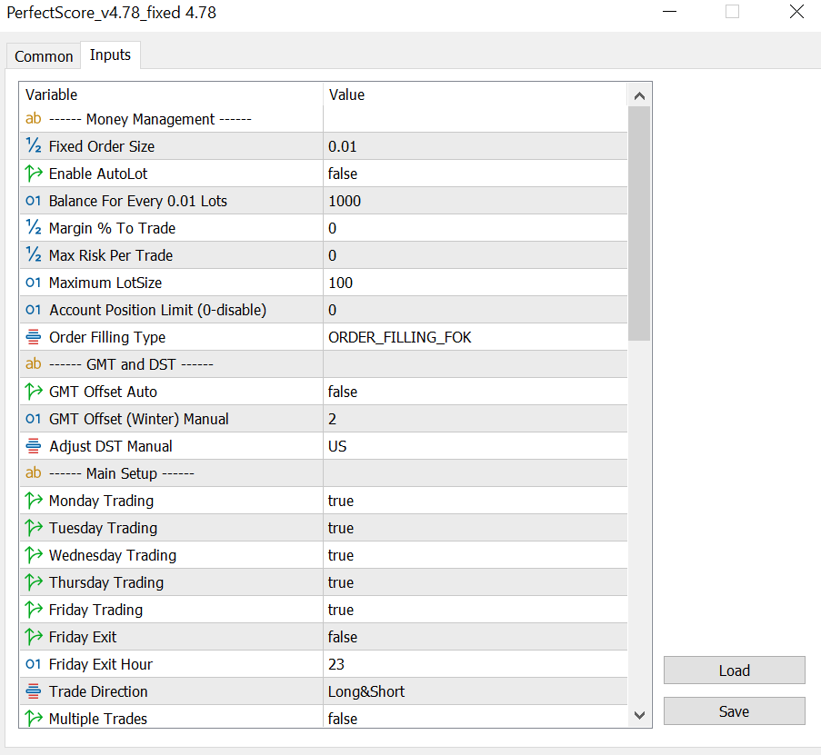The width and height of the screenshot is (821, 755).
Task: Click the vertical scrollbar thumb
Action: [639, 223]
